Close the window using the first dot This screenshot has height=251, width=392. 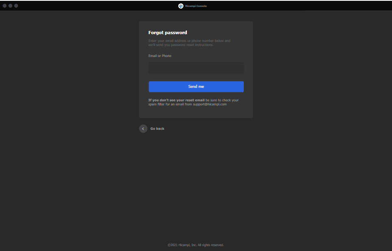tap(5, 6)
